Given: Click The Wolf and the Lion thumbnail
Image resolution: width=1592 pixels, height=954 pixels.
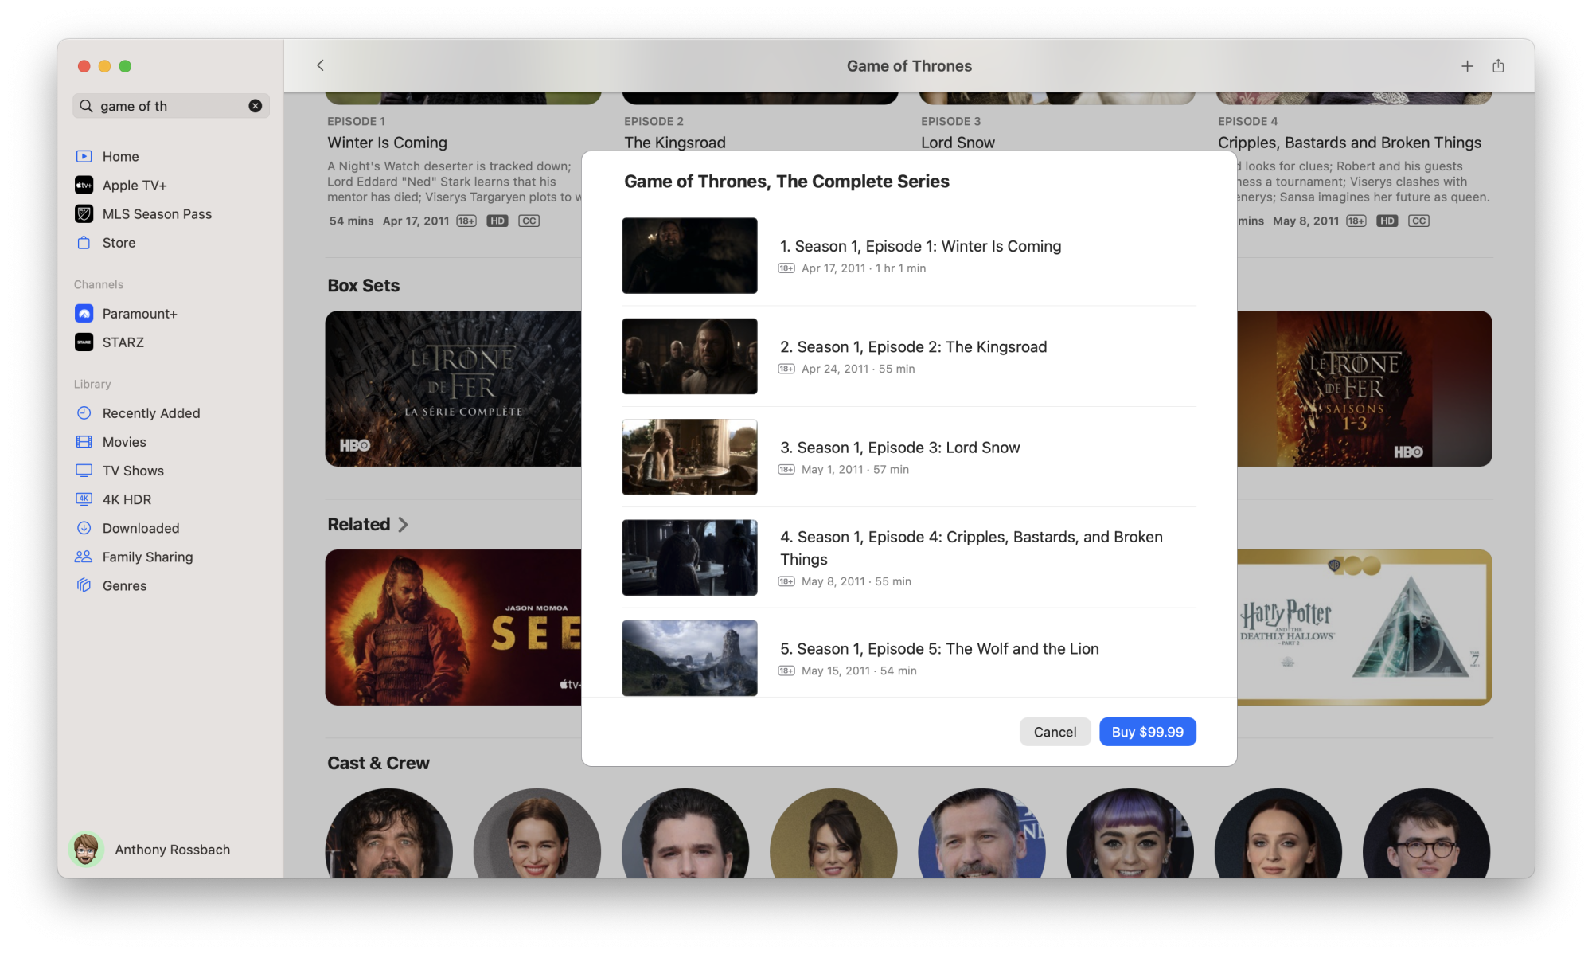Looking at the screenshot, I should (x=689, y=658).
